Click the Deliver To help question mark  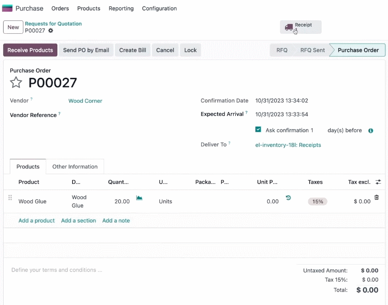(230, 143)
